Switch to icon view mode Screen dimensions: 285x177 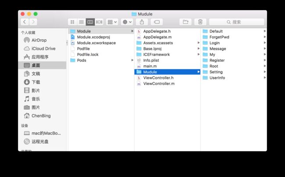(x=72, y=22)
